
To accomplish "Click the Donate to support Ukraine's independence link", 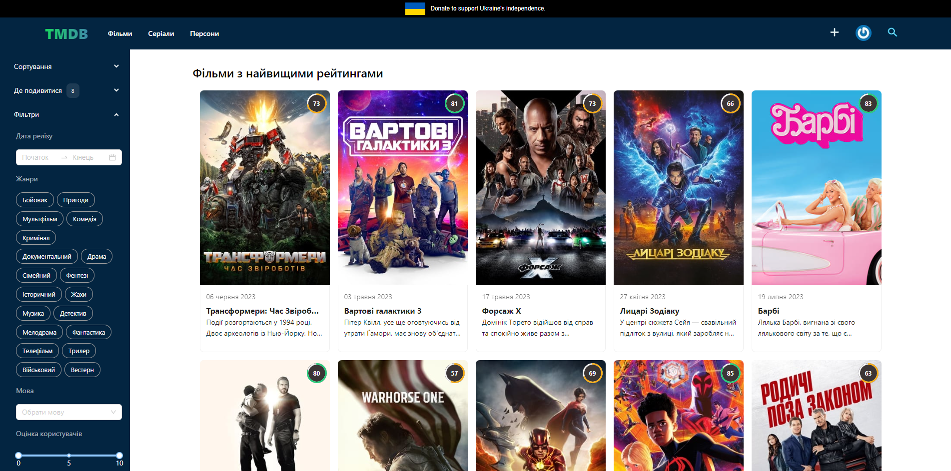I will coord(488,8).
